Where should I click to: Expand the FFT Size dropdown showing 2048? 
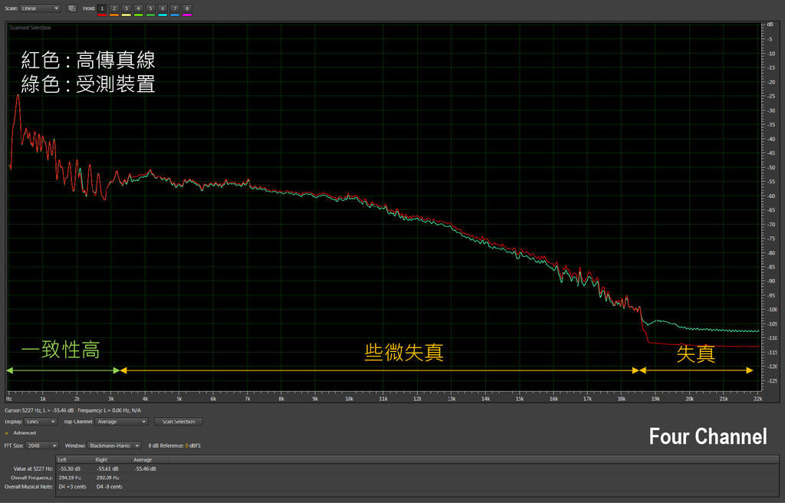[x=43, y=445]
